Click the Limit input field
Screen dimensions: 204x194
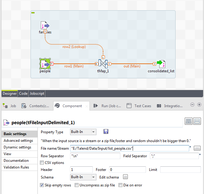click(x=180, y=169)
